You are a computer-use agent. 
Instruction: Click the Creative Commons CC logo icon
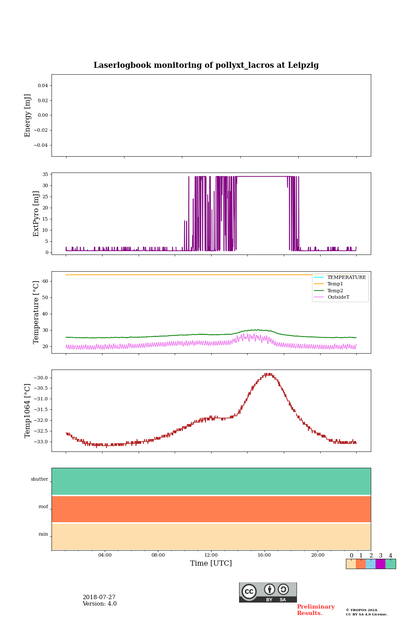(x=249, y=591)
